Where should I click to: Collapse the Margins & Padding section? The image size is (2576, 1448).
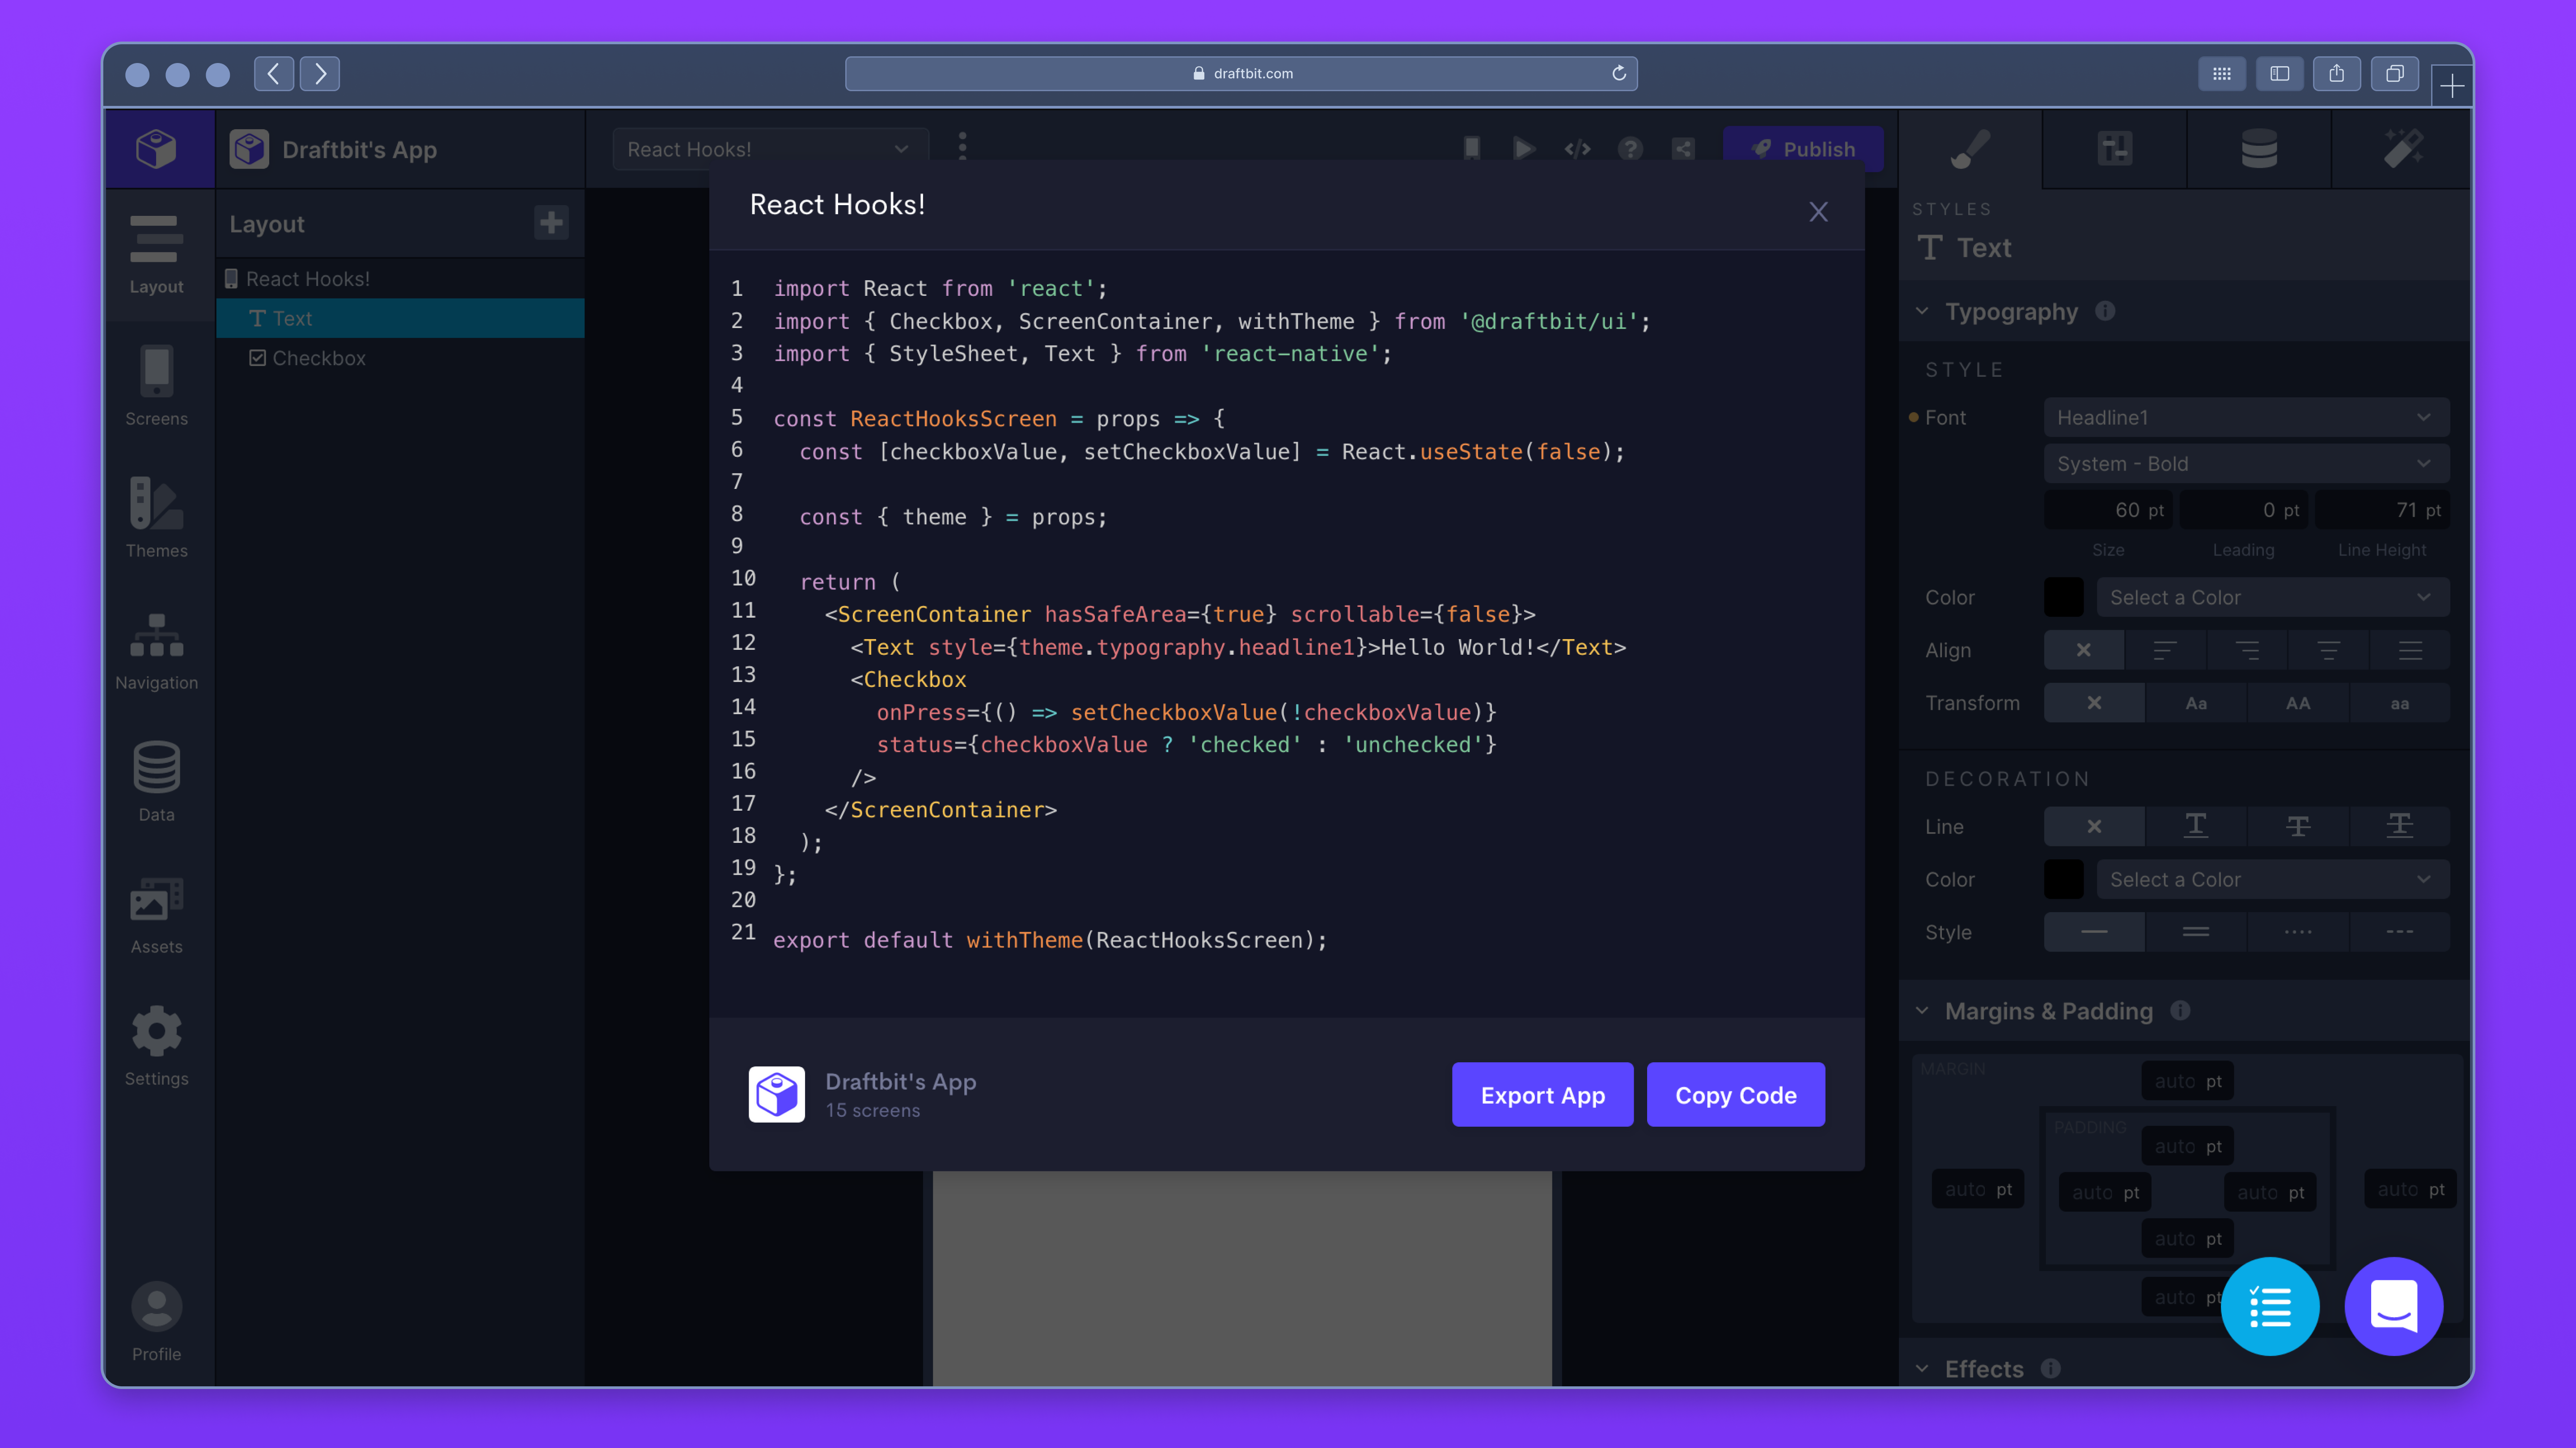(x=1922, y=1010)
